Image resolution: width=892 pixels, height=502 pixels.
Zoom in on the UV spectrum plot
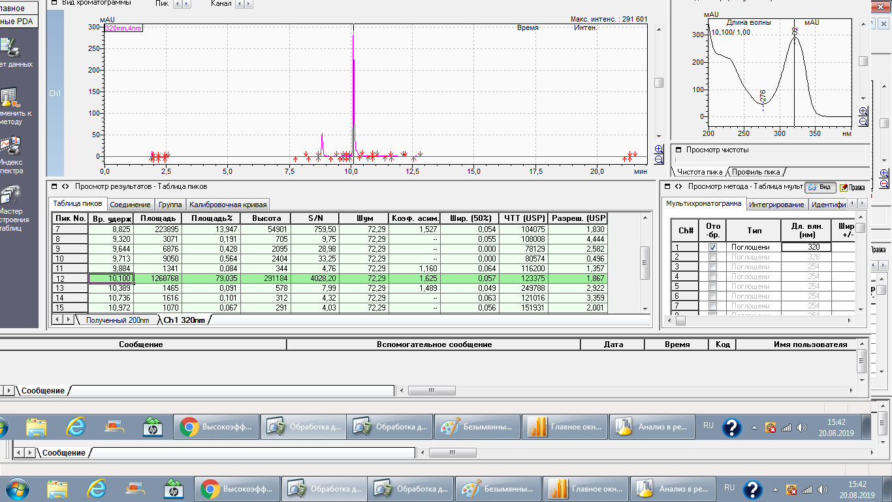click(863, 111)
